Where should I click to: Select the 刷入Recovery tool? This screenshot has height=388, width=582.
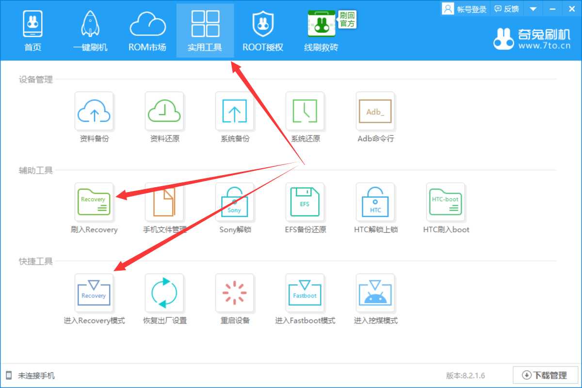[x=94, y=202]
